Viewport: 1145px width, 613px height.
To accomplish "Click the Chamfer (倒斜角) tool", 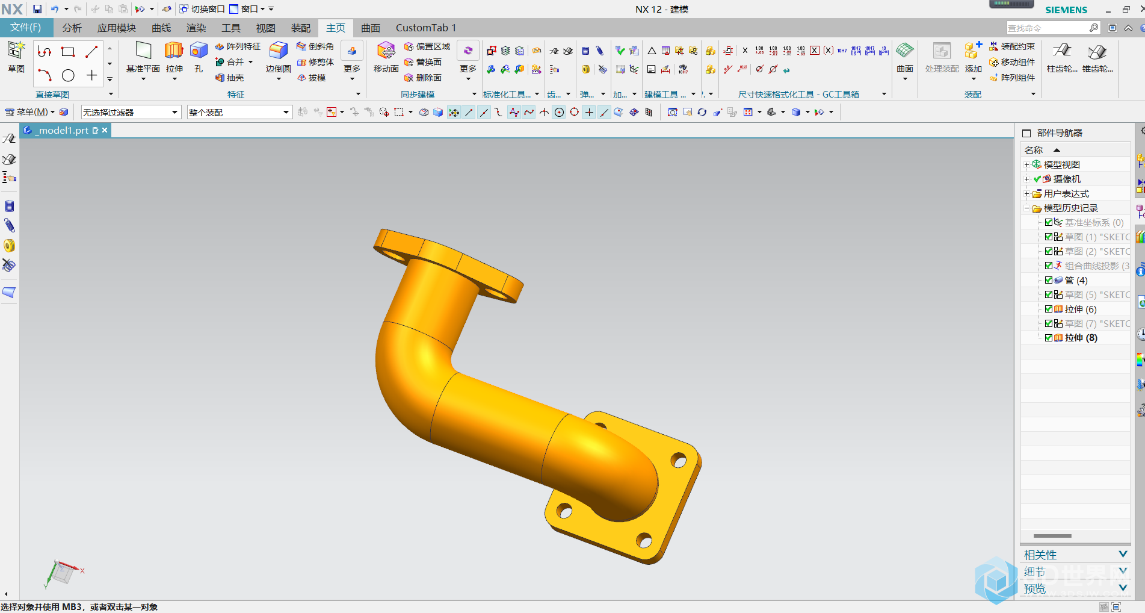I will point(315,46).
